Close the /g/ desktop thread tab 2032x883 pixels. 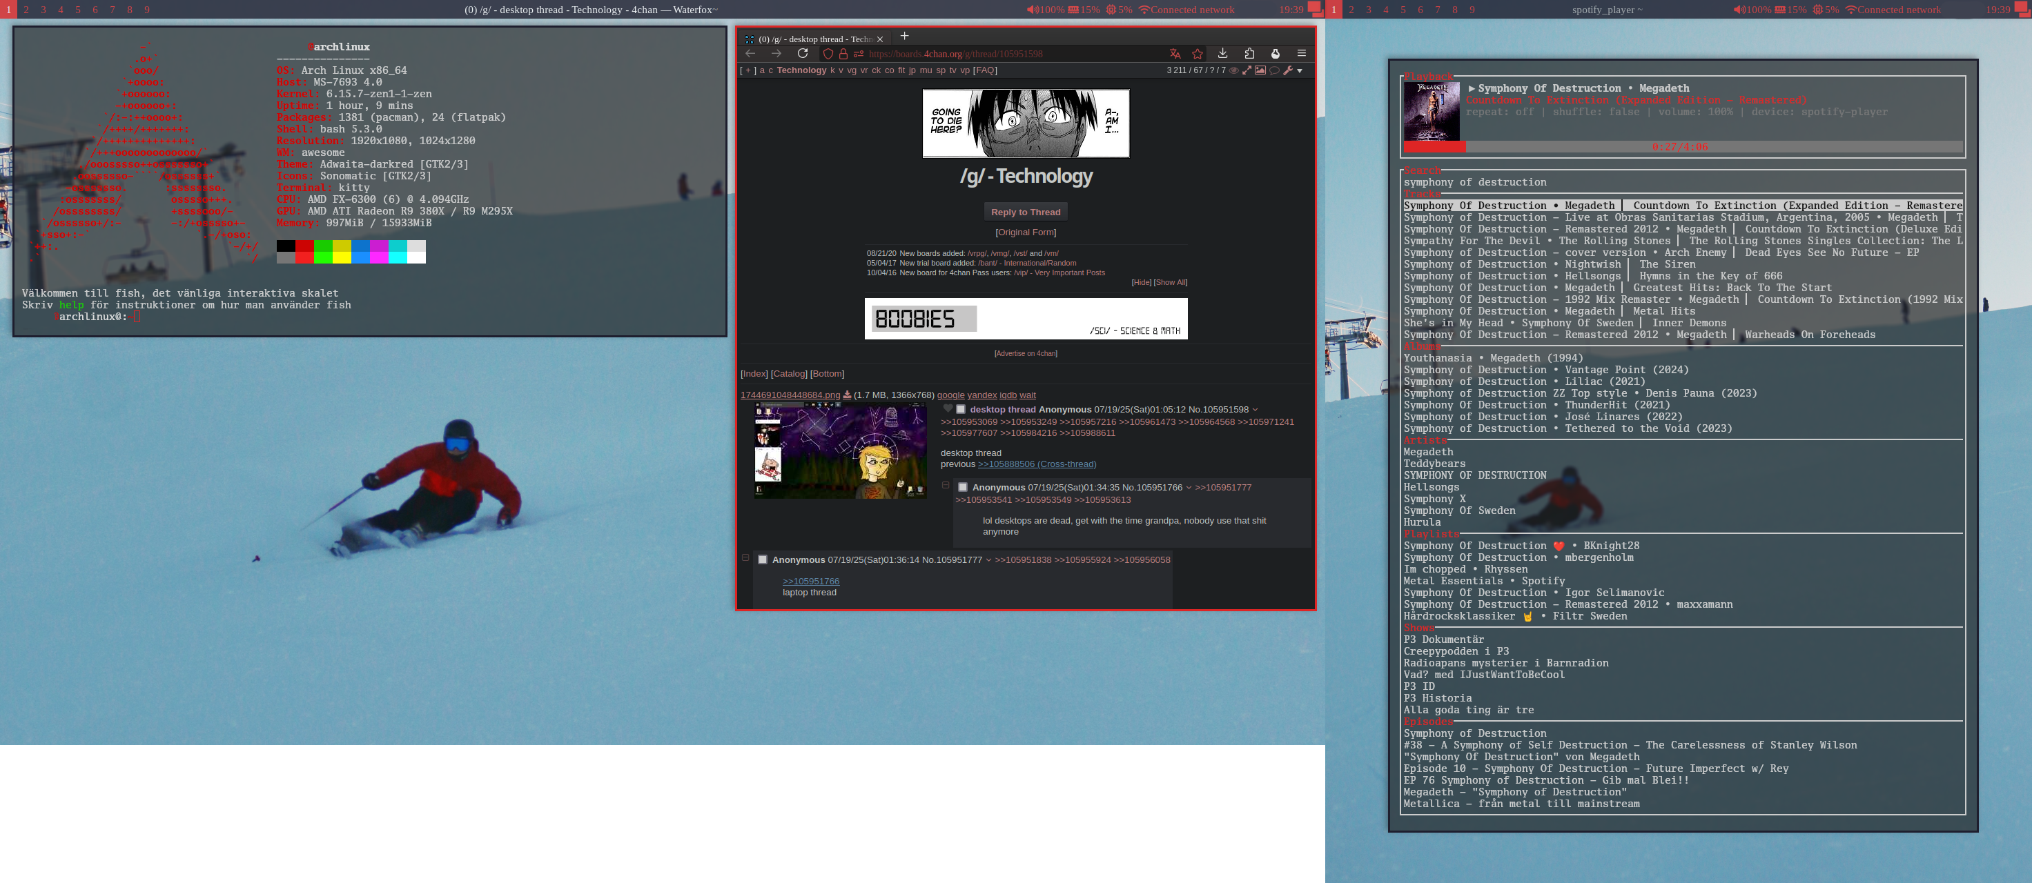point(879,39)
